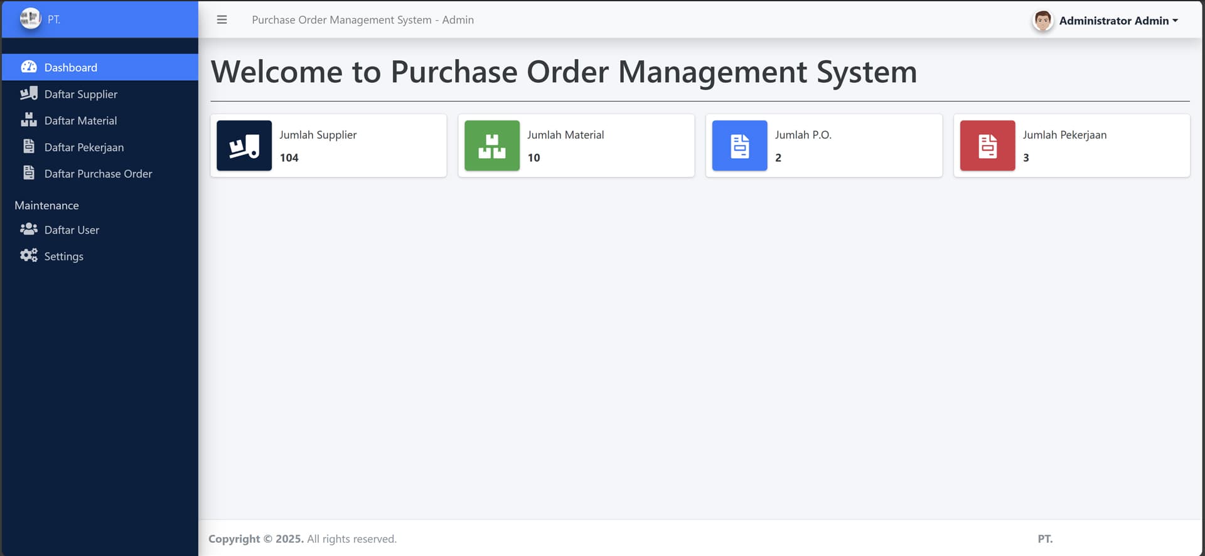Click the Jumlah P.O. label

click(803, 135)
